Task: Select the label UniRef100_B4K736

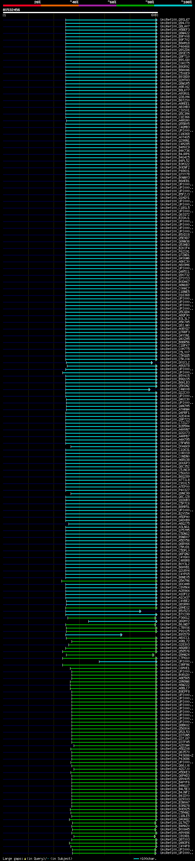Action: (175, 151)
